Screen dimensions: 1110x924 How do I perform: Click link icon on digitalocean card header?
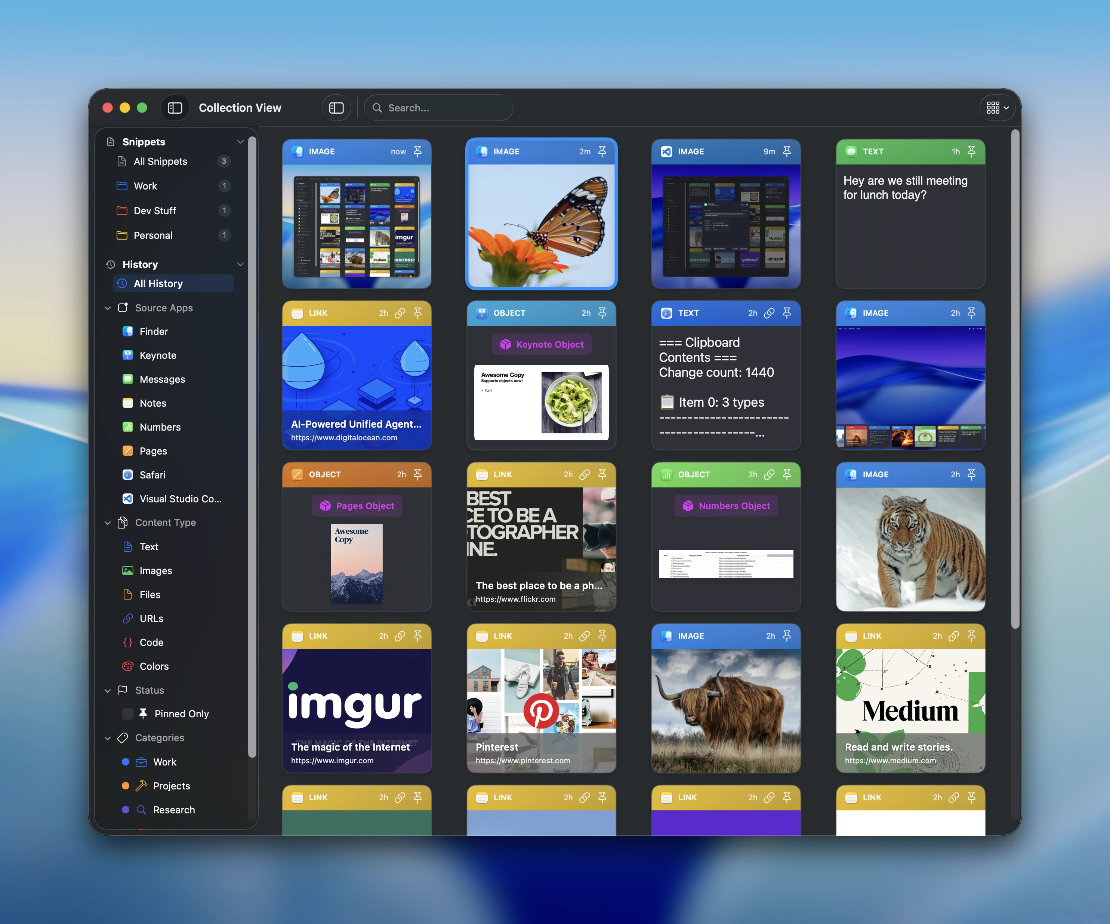click(x=400, y=313)
